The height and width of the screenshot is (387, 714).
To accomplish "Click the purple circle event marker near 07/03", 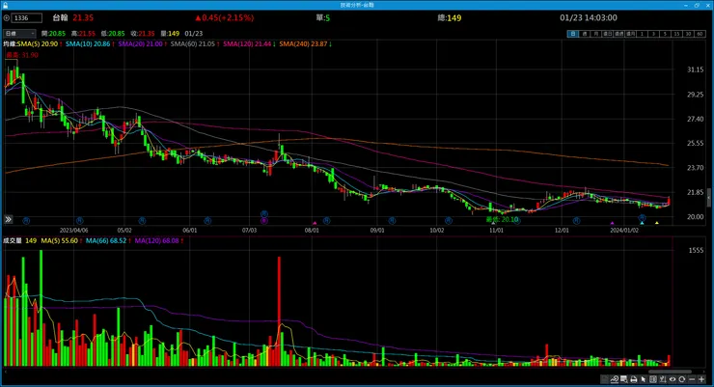I will (x=264, y=221).
